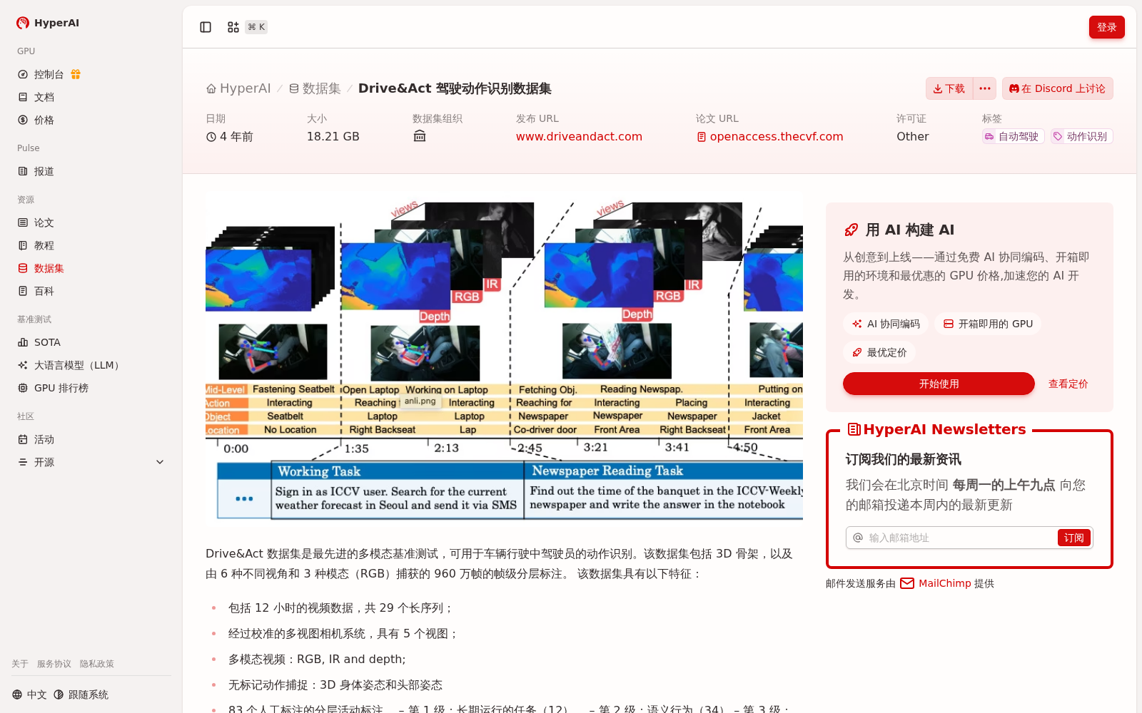The height and width of the screenshot is (713, 1142).
Task: Click the 最优定价 chip
Action: tap(879, 352)
